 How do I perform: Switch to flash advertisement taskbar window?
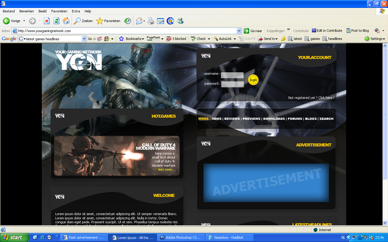[84, 237]
